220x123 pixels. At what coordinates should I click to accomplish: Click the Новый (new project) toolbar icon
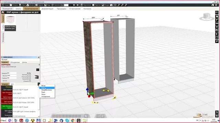(x=3, y=5)
